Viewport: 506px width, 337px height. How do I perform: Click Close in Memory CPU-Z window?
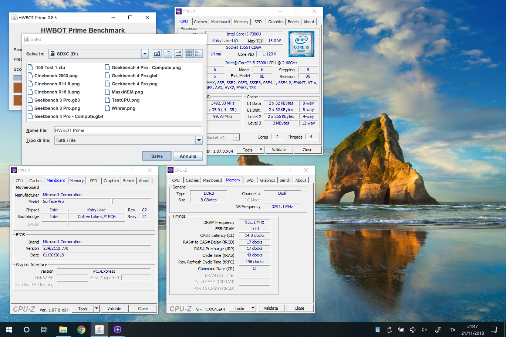(299, 308)
